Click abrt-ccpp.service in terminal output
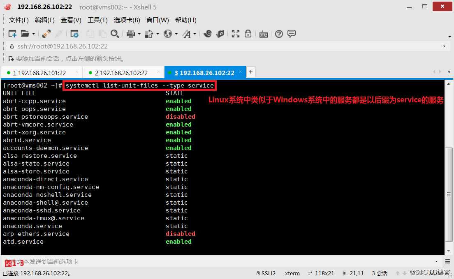Image resolution: width=454 pixels, height=279 pixels. tap(34, 101)
